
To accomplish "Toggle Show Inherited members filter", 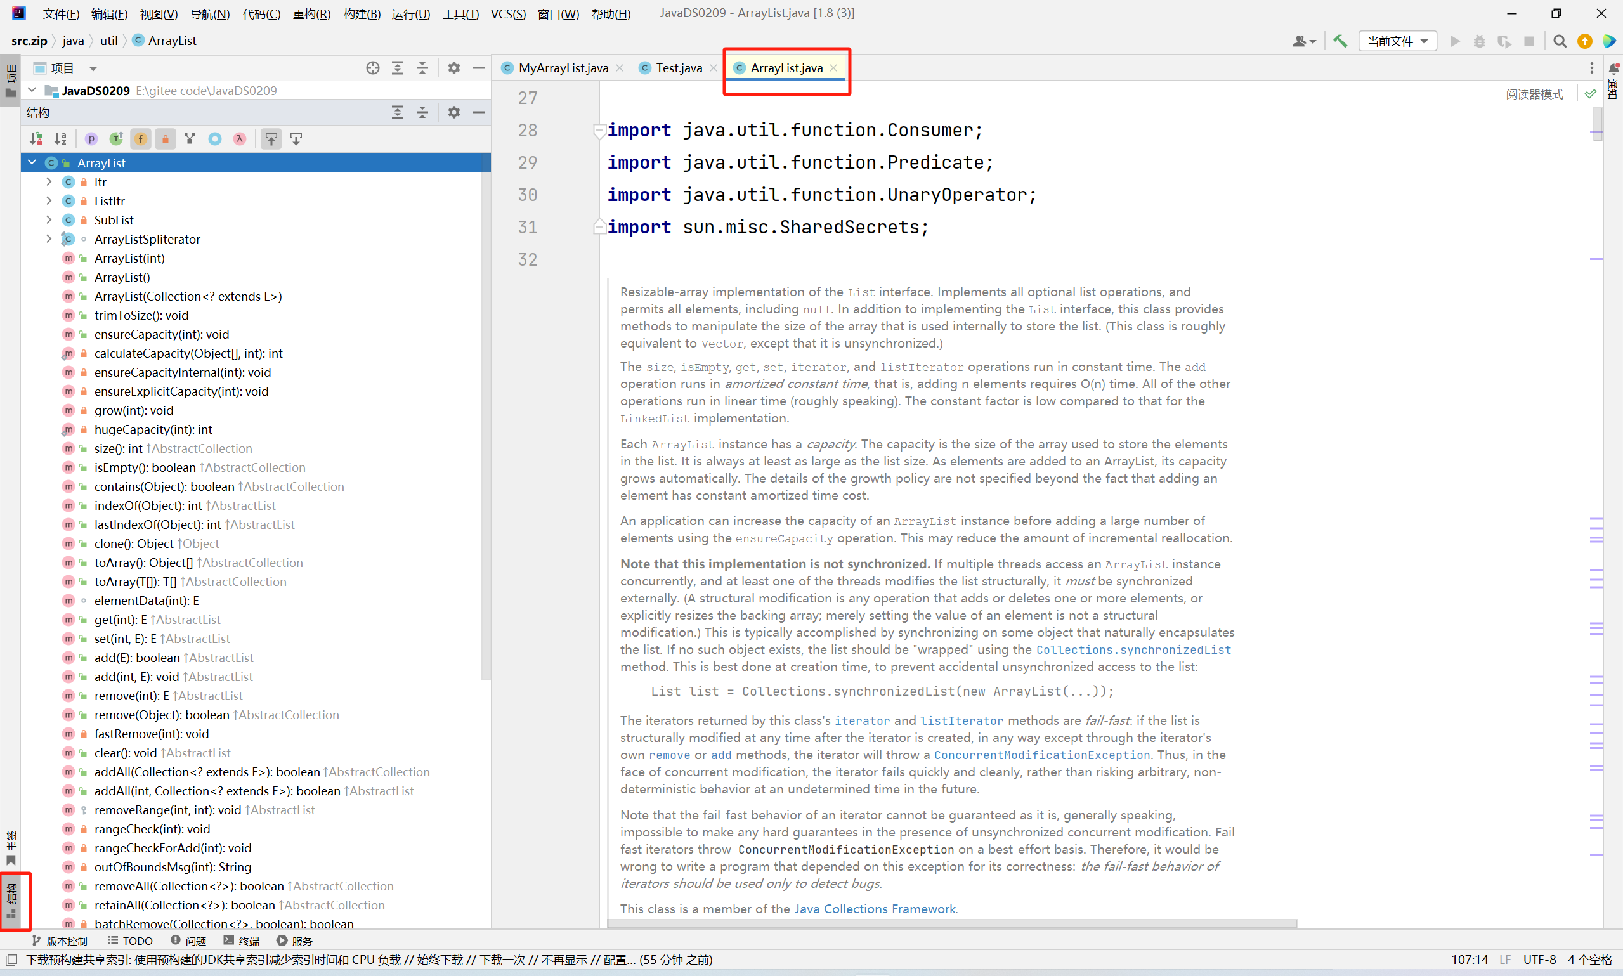I will (x=117, y=139).
